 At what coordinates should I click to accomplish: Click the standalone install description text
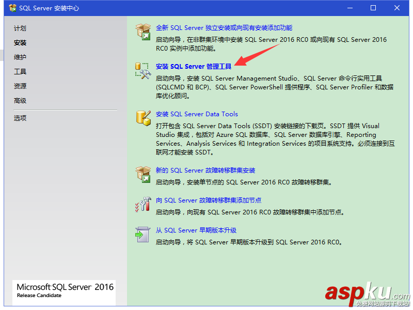(272, 44)
